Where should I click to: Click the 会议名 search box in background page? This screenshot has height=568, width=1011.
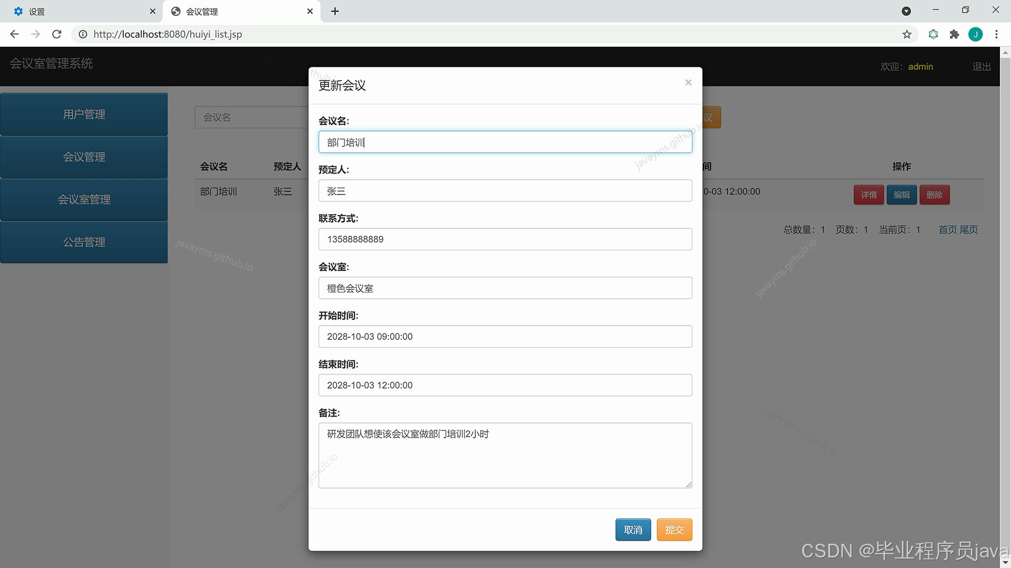252,117
